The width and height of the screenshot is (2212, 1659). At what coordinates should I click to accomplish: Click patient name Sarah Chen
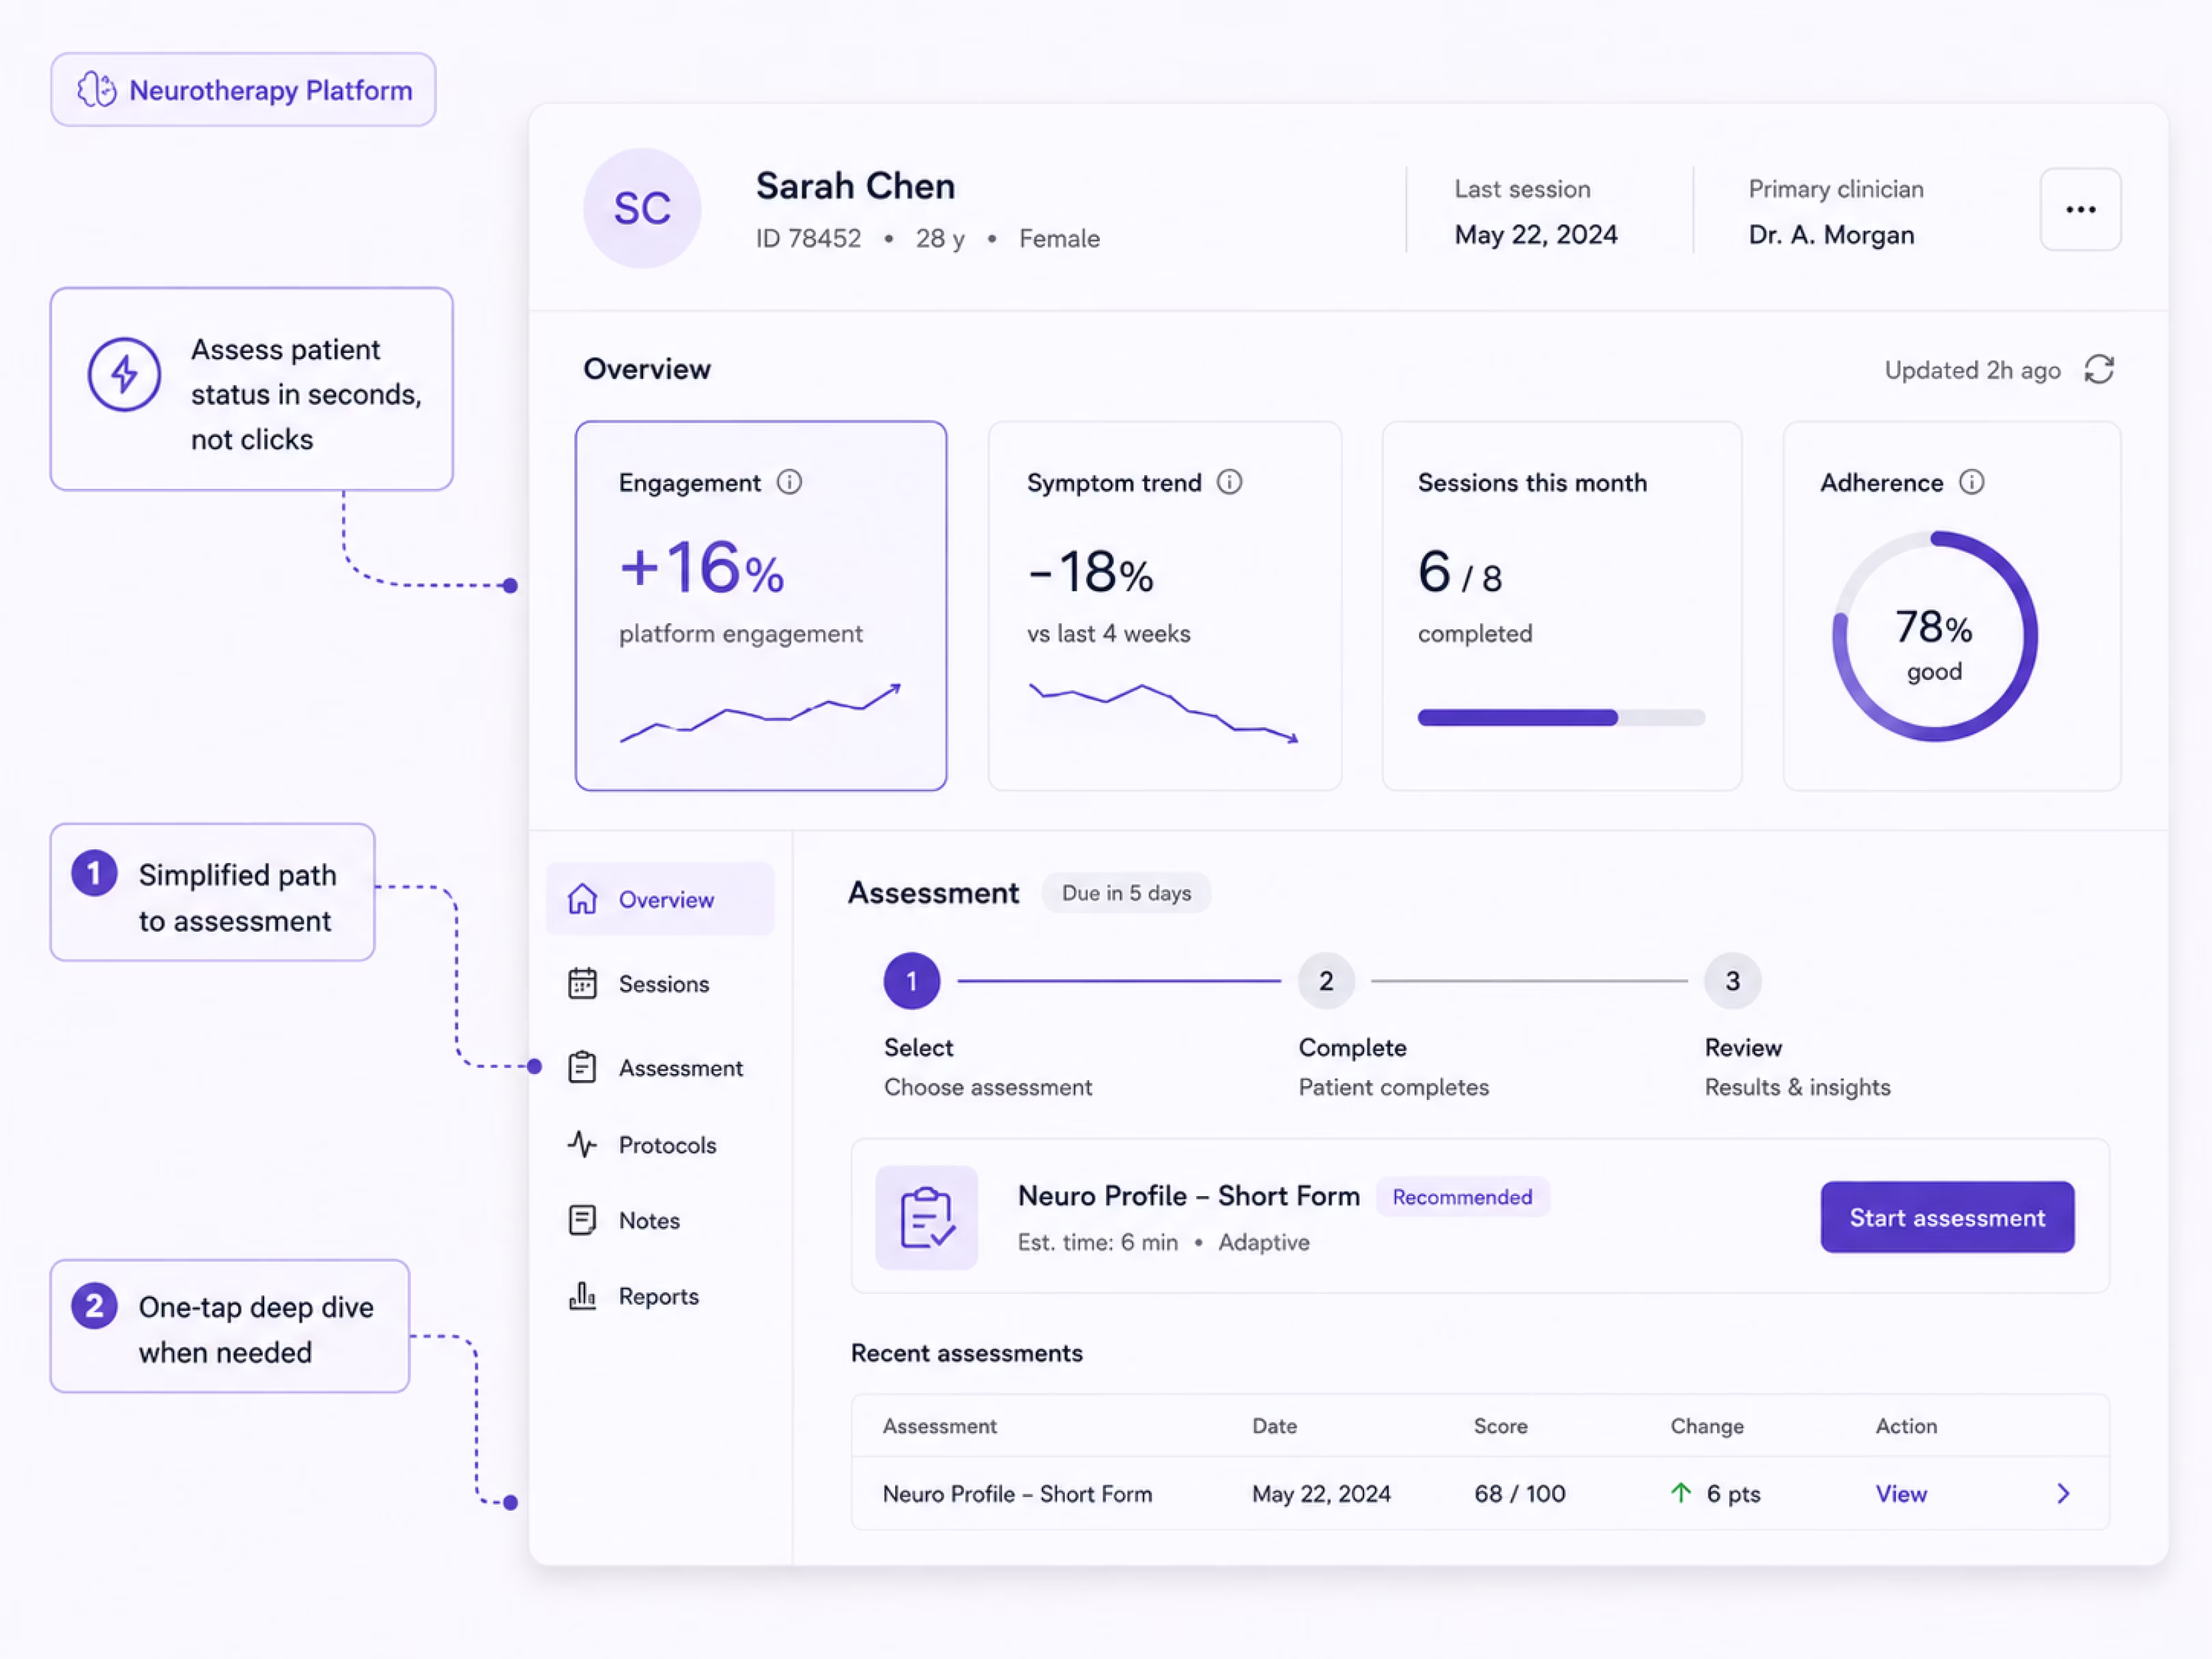click(855, 186)
